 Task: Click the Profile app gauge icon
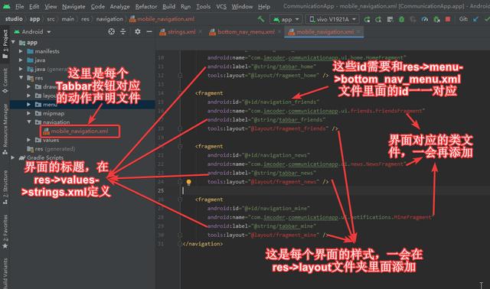point(424,19)
